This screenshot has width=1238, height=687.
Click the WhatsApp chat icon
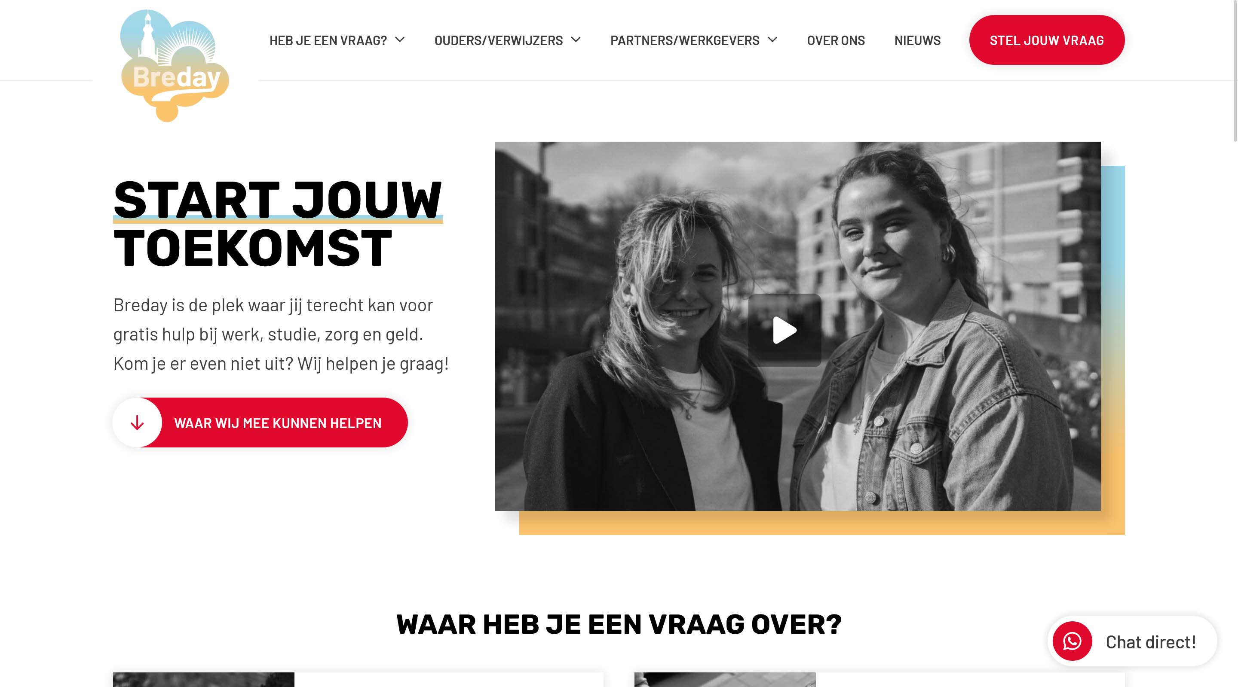(x=1072, y=641)
